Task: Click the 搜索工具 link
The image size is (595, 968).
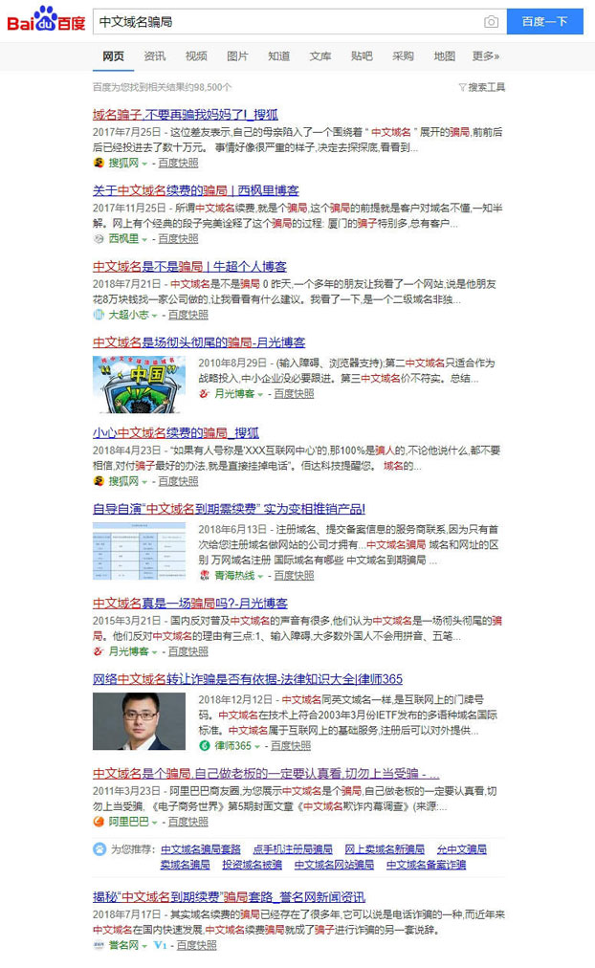Action: coord(486,87)
